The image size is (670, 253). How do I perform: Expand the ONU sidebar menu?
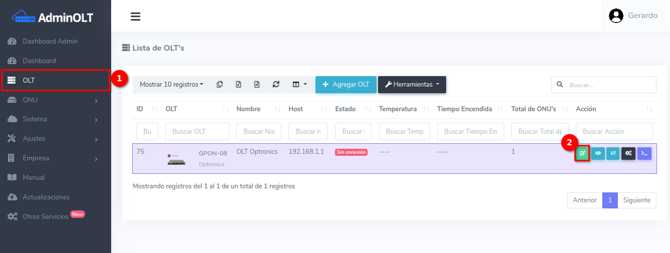(55, 100)
